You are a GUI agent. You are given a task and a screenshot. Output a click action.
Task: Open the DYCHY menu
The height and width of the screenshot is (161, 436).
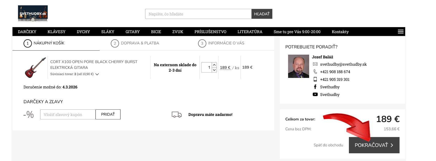point(83,32)
